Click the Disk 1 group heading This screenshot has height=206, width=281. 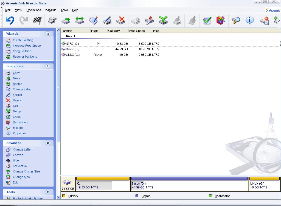click(71, 36)
